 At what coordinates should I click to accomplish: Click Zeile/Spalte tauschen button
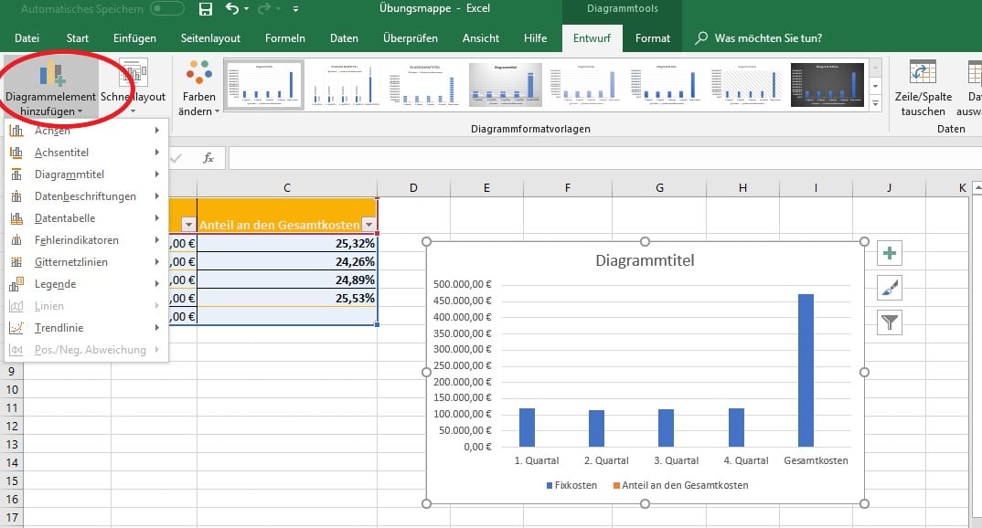[x=923, y=88]
